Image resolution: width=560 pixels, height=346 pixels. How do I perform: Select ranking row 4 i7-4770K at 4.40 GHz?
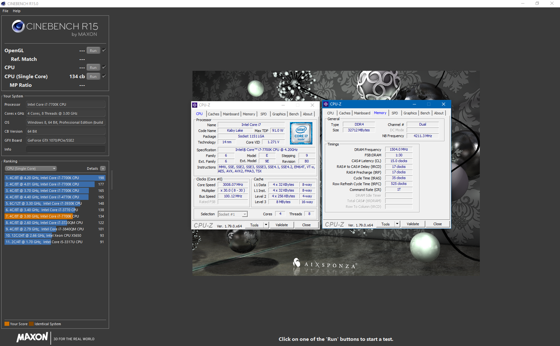55,197
